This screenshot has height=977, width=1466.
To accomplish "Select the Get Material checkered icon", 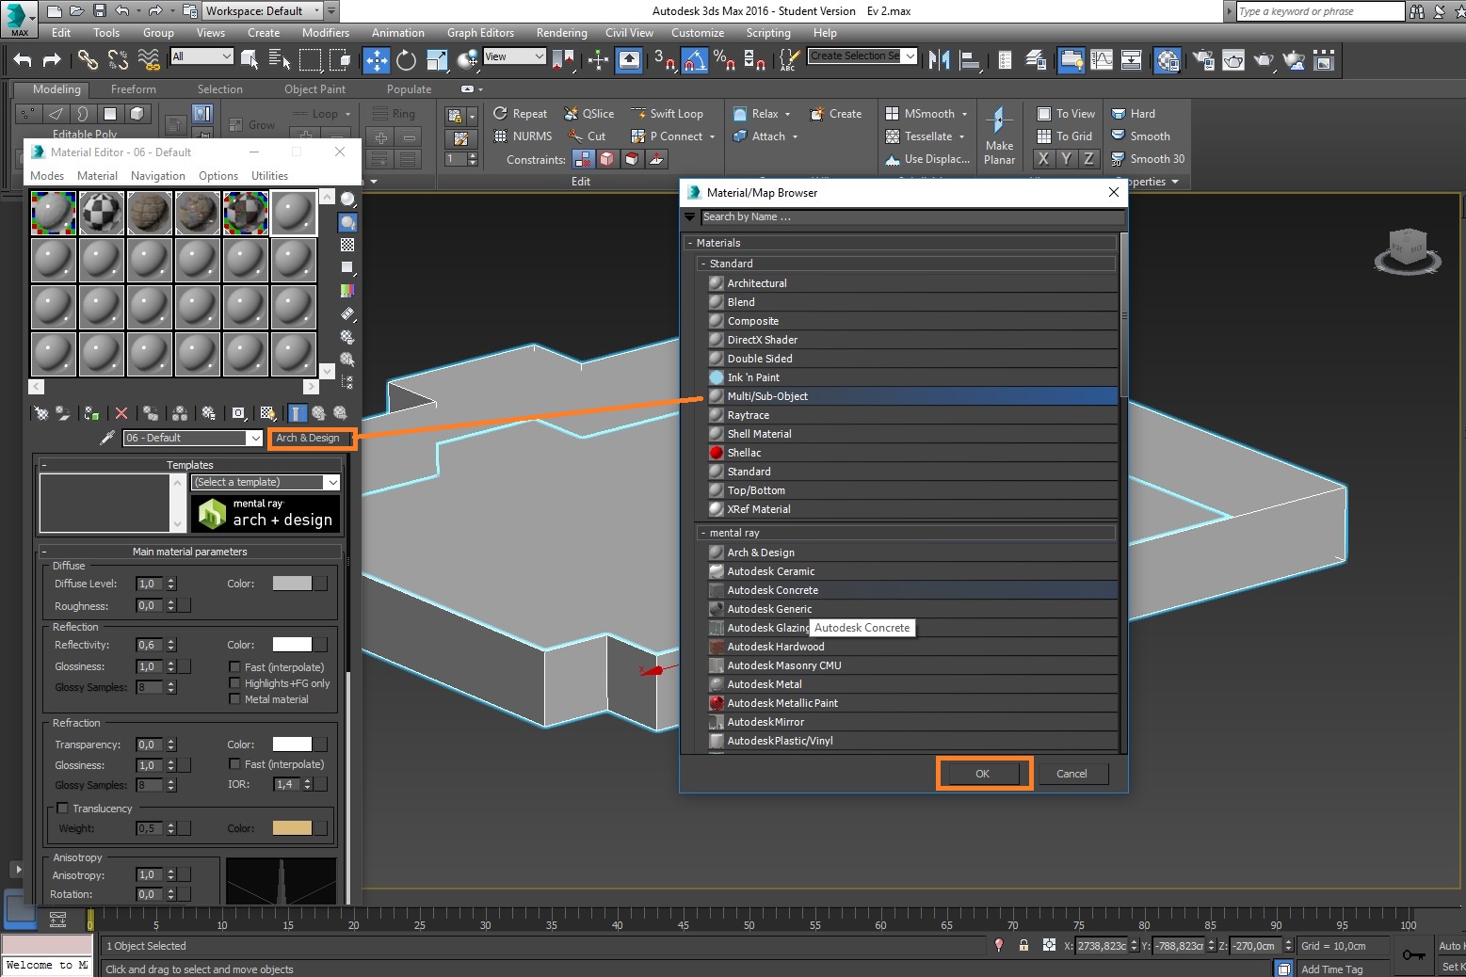I will click(42, 414).
